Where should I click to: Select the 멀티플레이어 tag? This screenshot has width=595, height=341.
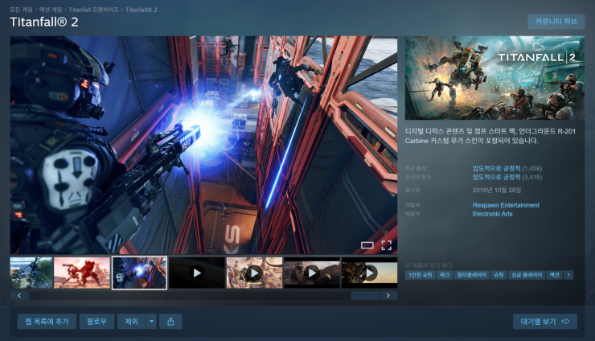[472, 275]
